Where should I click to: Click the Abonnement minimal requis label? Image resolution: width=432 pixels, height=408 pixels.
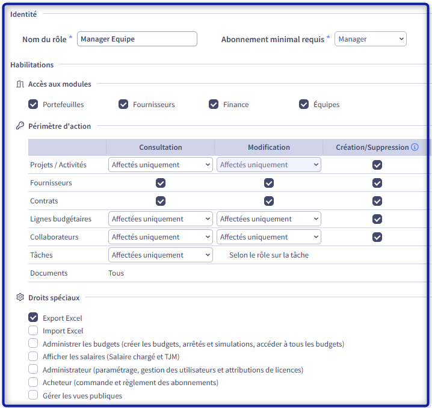(273, 39)
